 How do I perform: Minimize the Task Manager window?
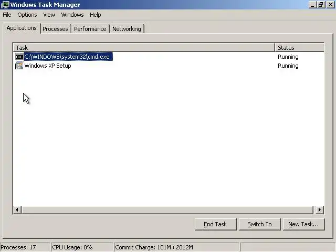point(312,5)
